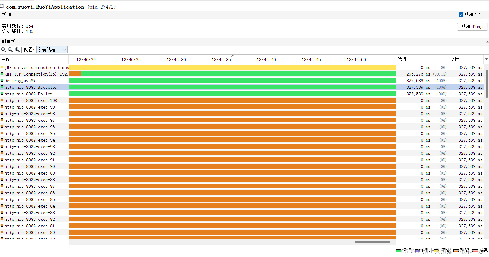Viewport: 489px width, 257px height.
Task: Click the state icon of http-nio-8082-exec-93
Action: 2,146
